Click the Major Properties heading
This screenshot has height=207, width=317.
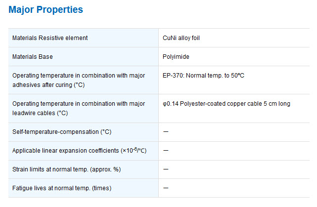pos(45,9)
